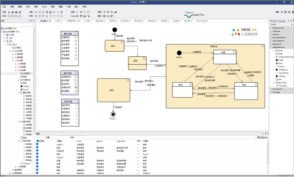The height and width of the screenshot is (177, 294).
Task: Click the simulation pause icon in toolbar
Action: [x=81, y=12]
